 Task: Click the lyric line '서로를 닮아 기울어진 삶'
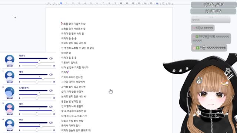tap(73, 24)
